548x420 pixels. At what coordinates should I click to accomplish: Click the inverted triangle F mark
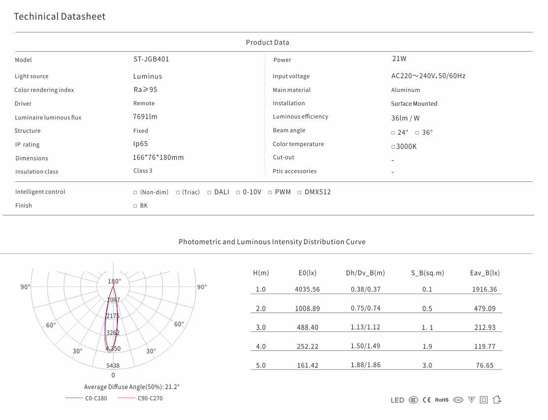point(471,400)
